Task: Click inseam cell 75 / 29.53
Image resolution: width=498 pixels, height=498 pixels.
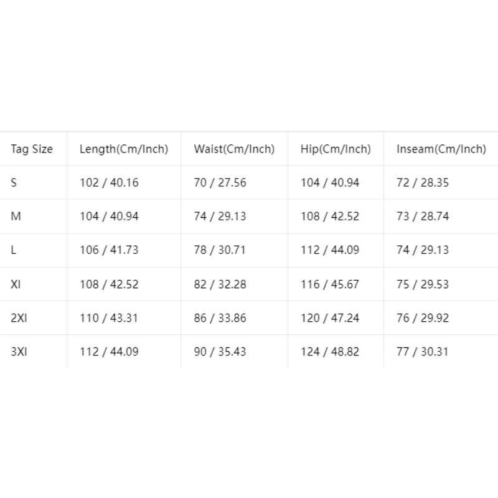Action: pos(423,284)
